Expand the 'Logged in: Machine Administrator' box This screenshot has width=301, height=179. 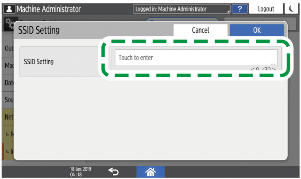182,9
